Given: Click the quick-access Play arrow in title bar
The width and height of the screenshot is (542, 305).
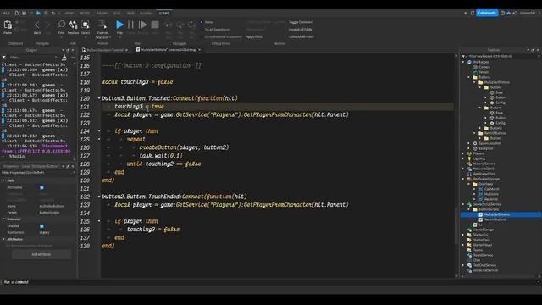Looking at the screenshot, I should click(x=38, y=14).
